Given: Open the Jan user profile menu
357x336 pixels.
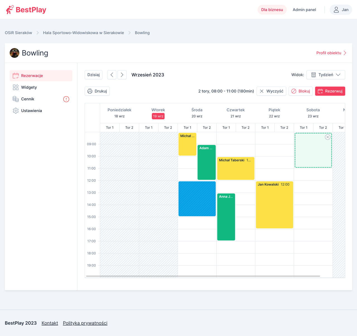Looking at the screenshot, I should click(341, 10).
